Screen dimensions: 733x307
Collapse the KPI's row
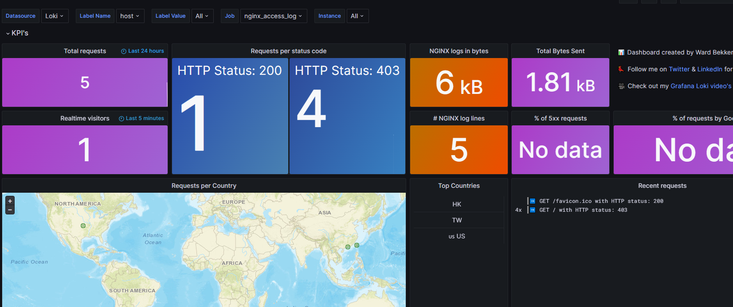point(8,33)
